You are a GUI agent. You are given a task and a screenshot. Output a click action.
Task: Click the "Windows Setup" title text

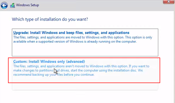pos(28,5)
